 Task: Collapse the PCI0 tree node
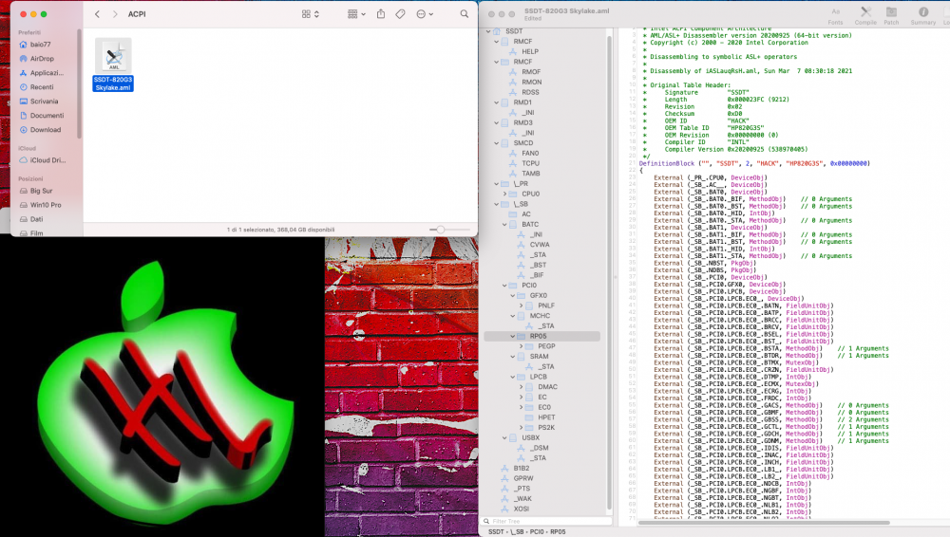(504, 286)
